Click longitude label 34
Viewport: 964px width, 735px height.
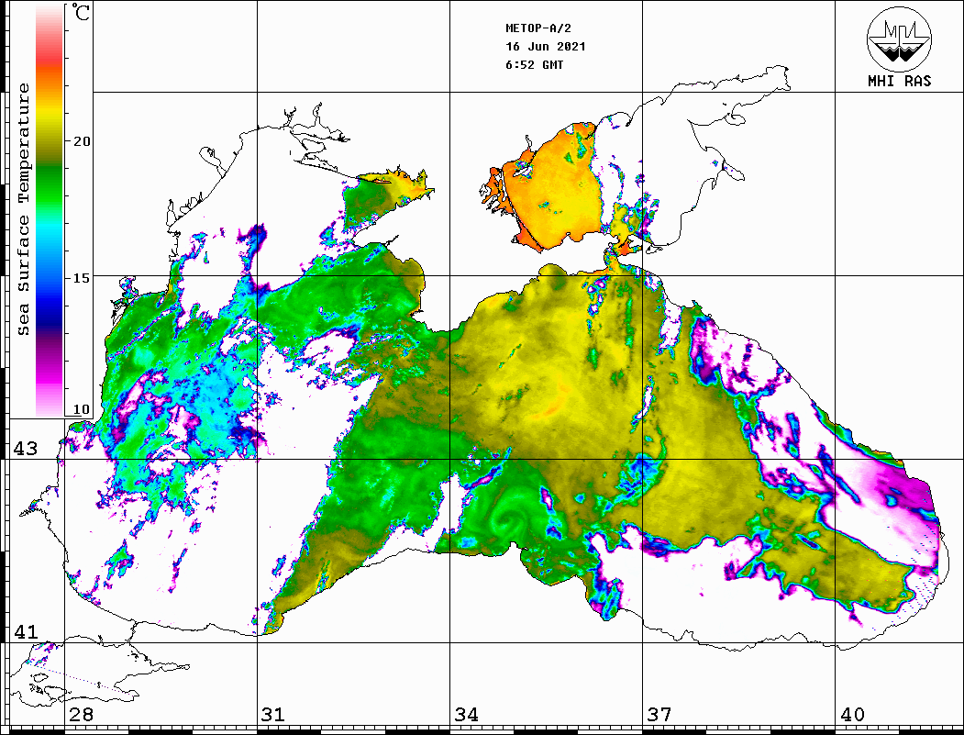tap(466, 715)
